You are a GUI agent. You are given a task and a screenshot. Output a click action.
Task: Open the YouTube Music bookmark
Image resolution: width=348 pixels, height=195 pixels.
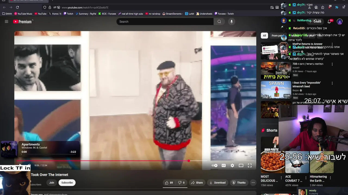(x=23, y=14)
